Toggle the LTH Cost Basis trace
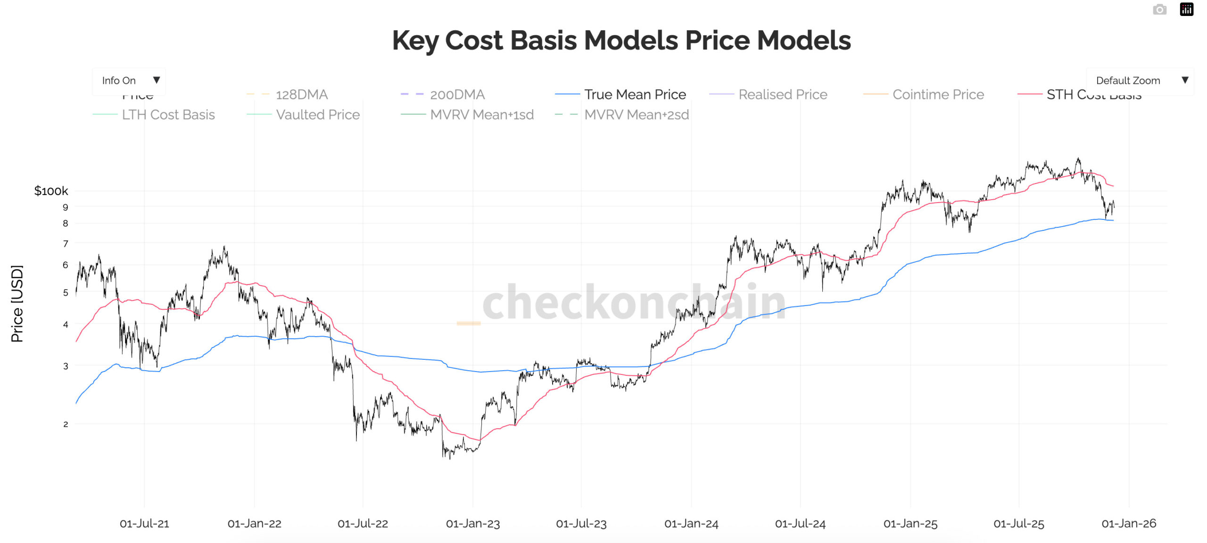This screenshot has width=1207, height=543. click(168, 115)
